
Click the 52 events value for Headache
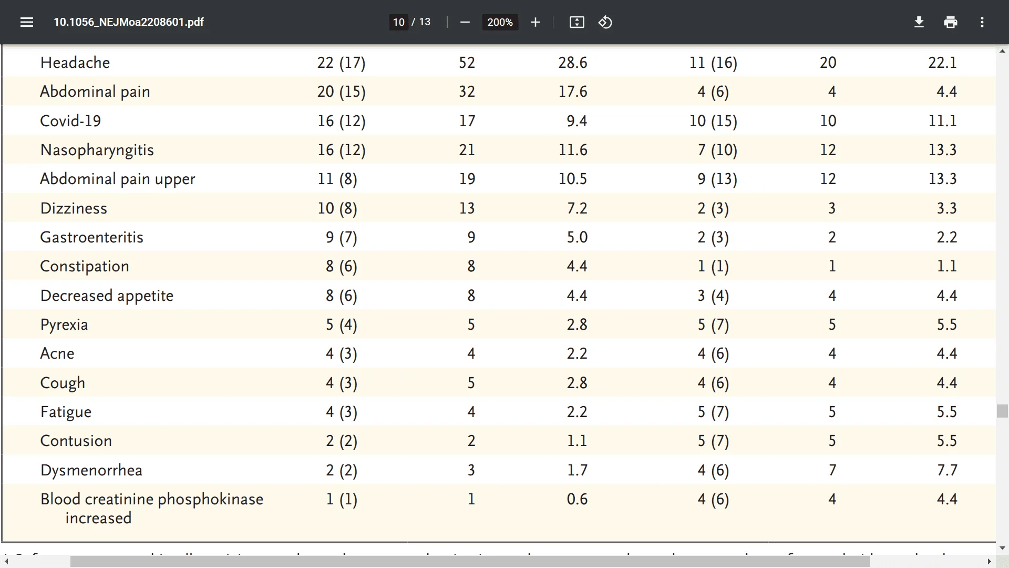[x=467, y=63]
